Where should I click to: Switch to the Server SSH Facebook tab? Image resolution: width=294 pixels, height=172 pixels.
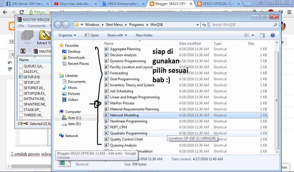click(x=27, y=3)
